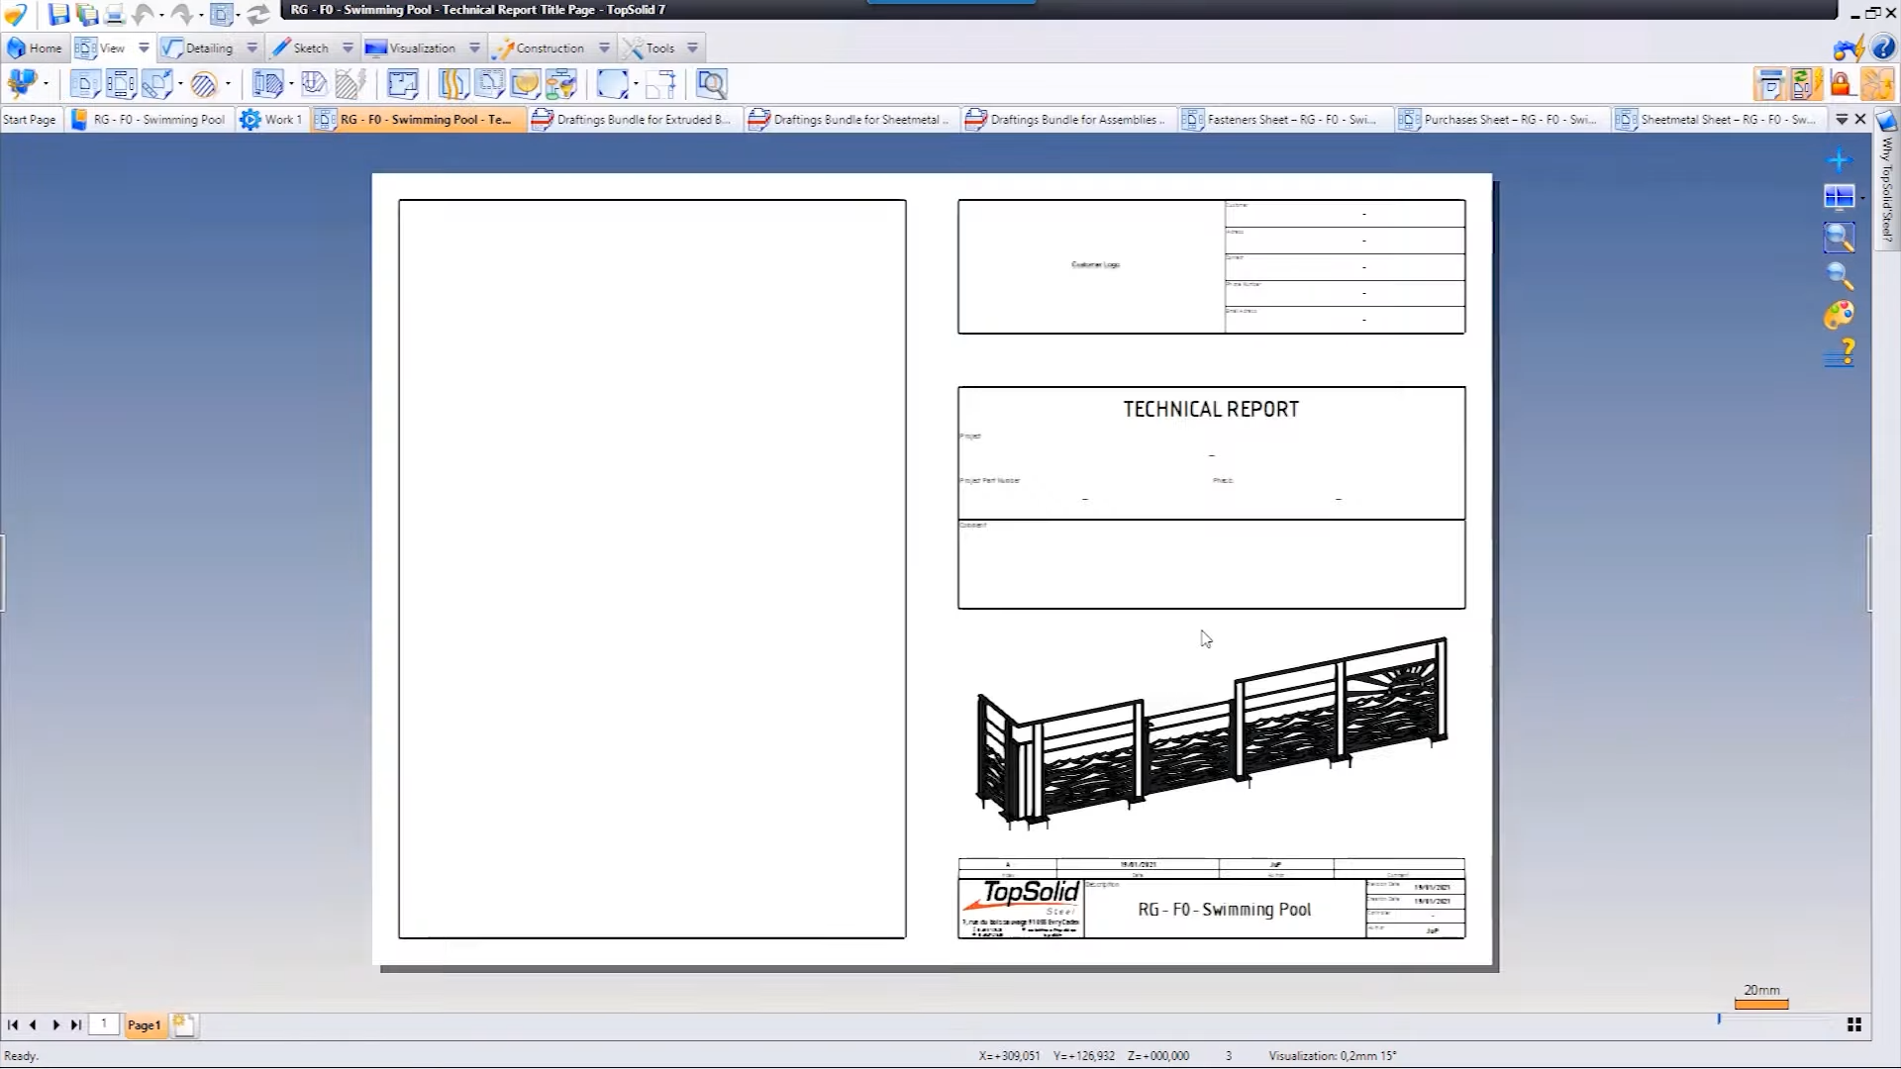Expand the Visualization menu dropdown arrow
The image size is (1901, 1069).
(x=474, y=48)
